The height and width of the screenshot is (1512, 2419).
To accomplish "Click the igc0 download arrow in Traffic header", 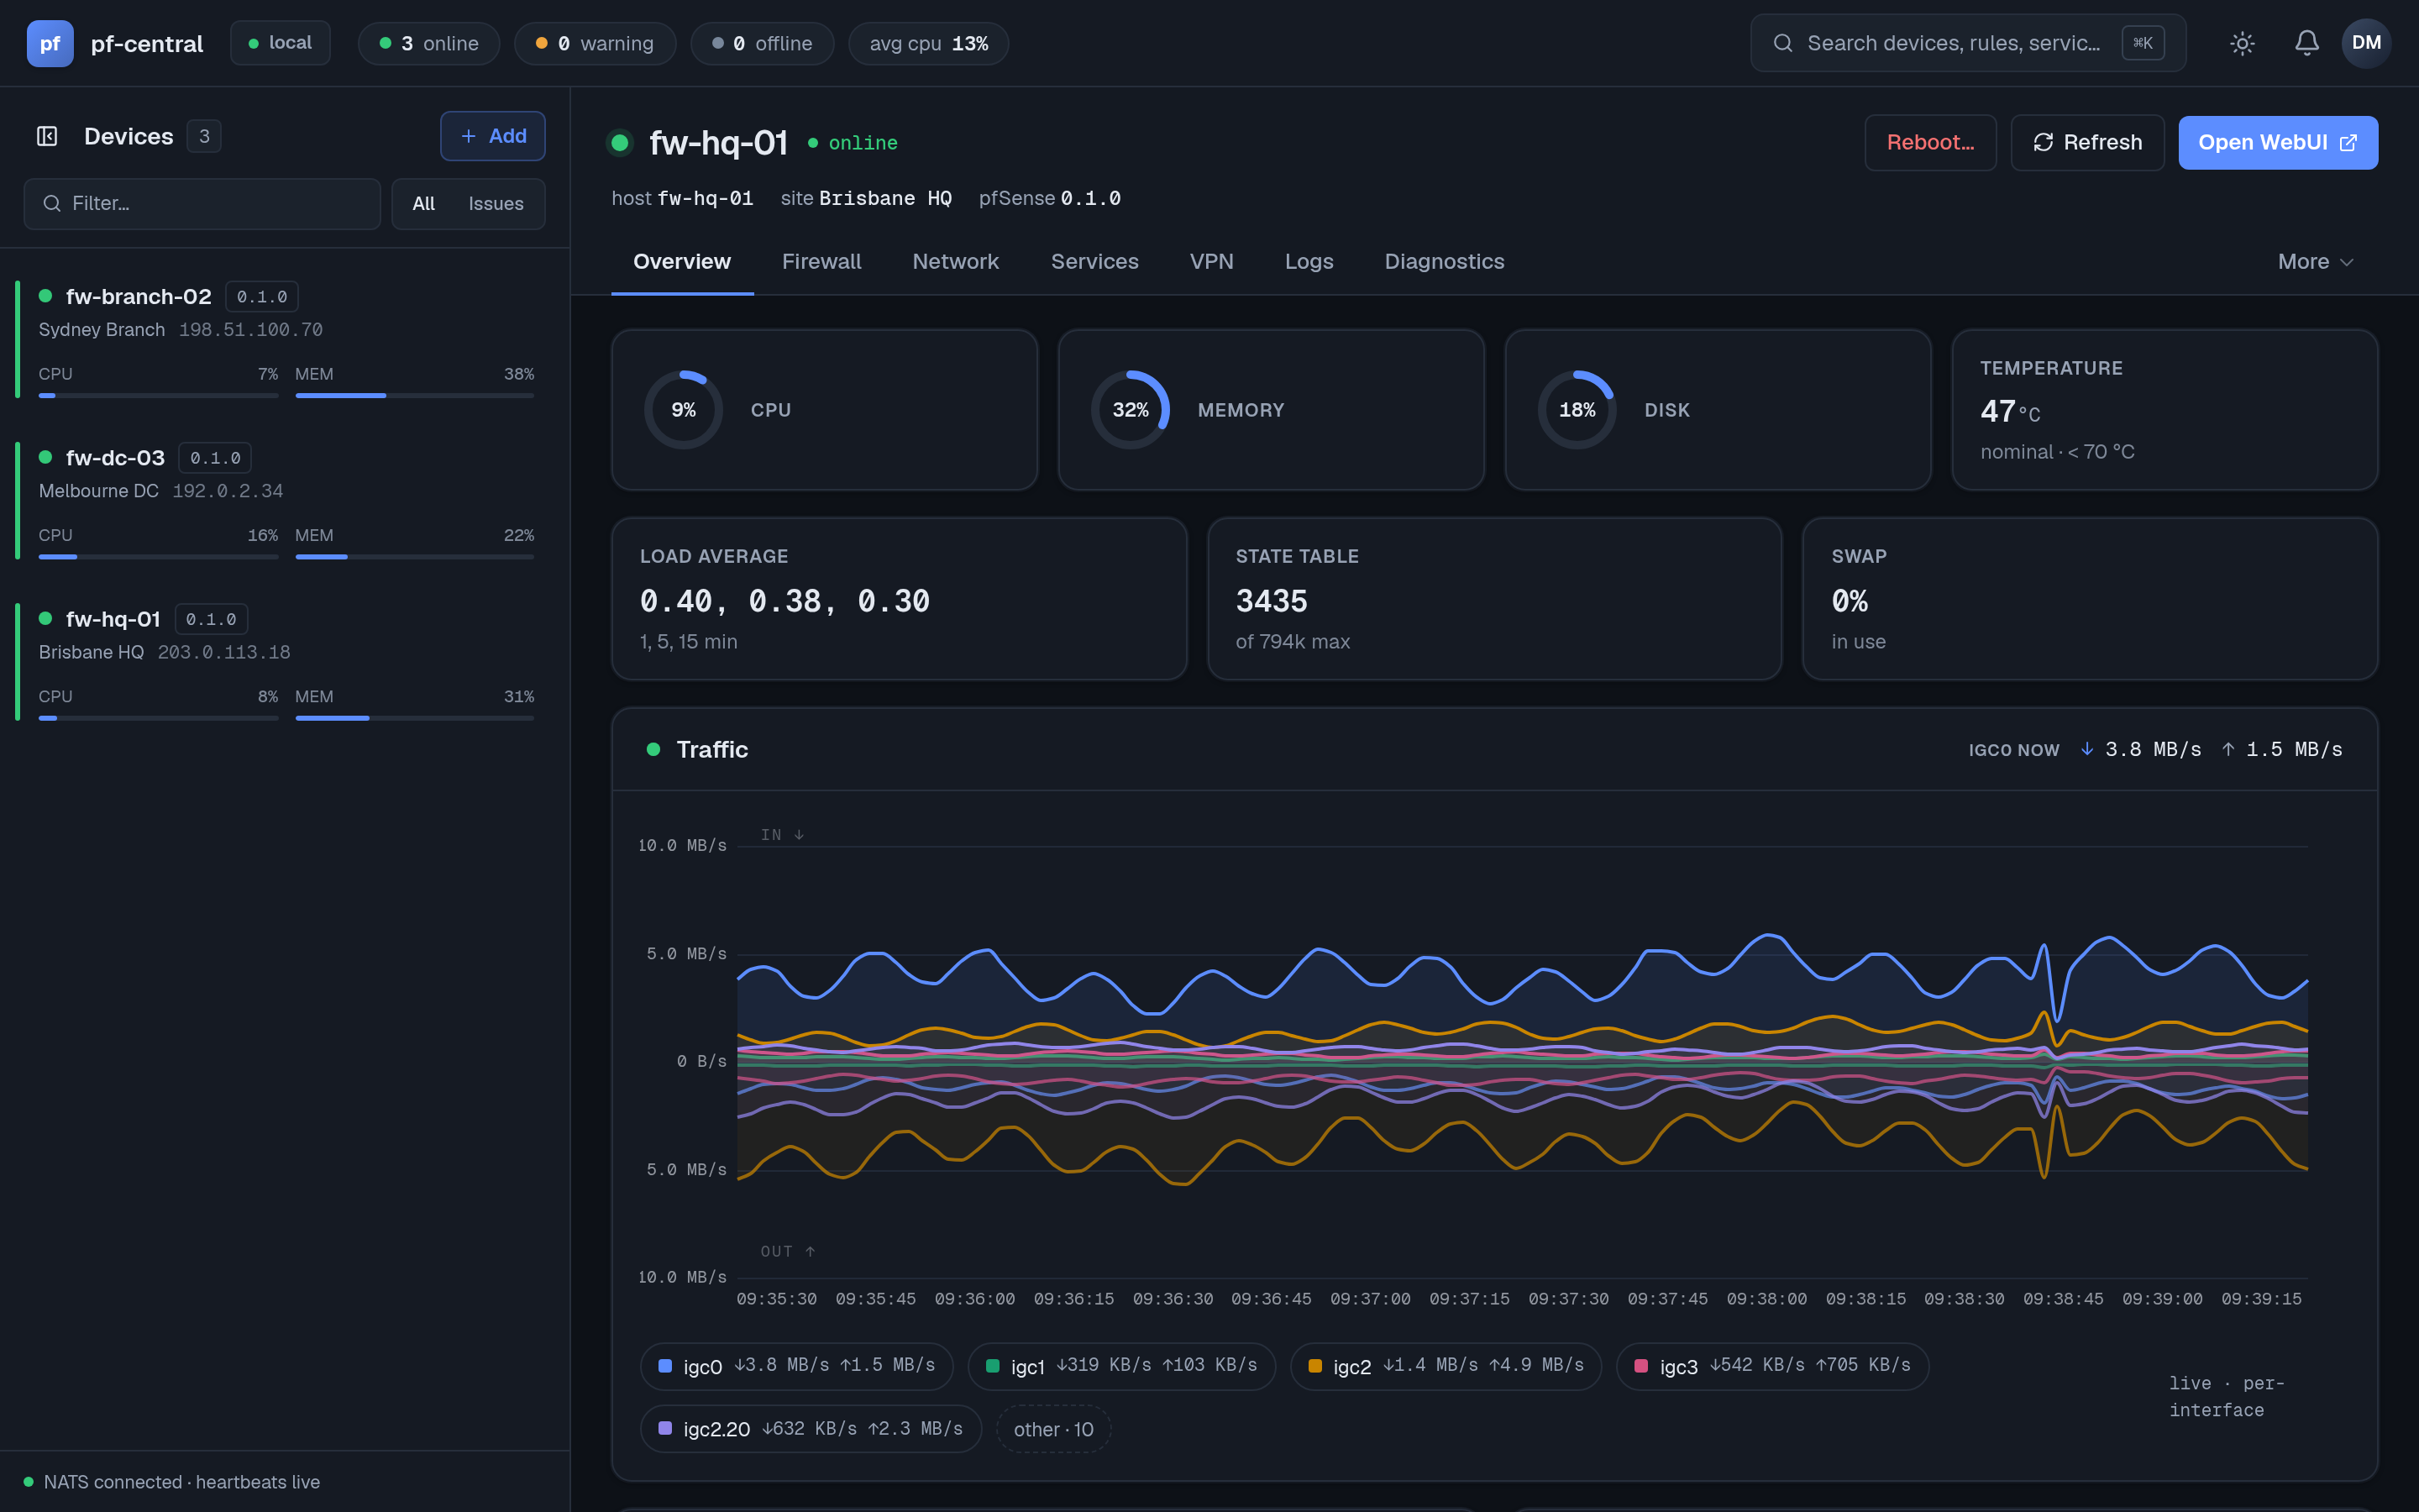I will 2087,749.
